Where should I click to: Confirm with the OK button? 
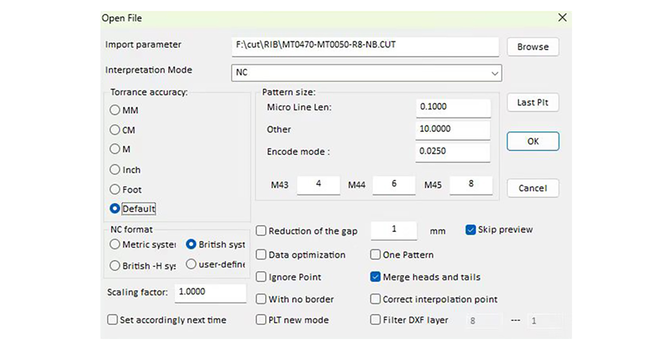tap(533, 141)
